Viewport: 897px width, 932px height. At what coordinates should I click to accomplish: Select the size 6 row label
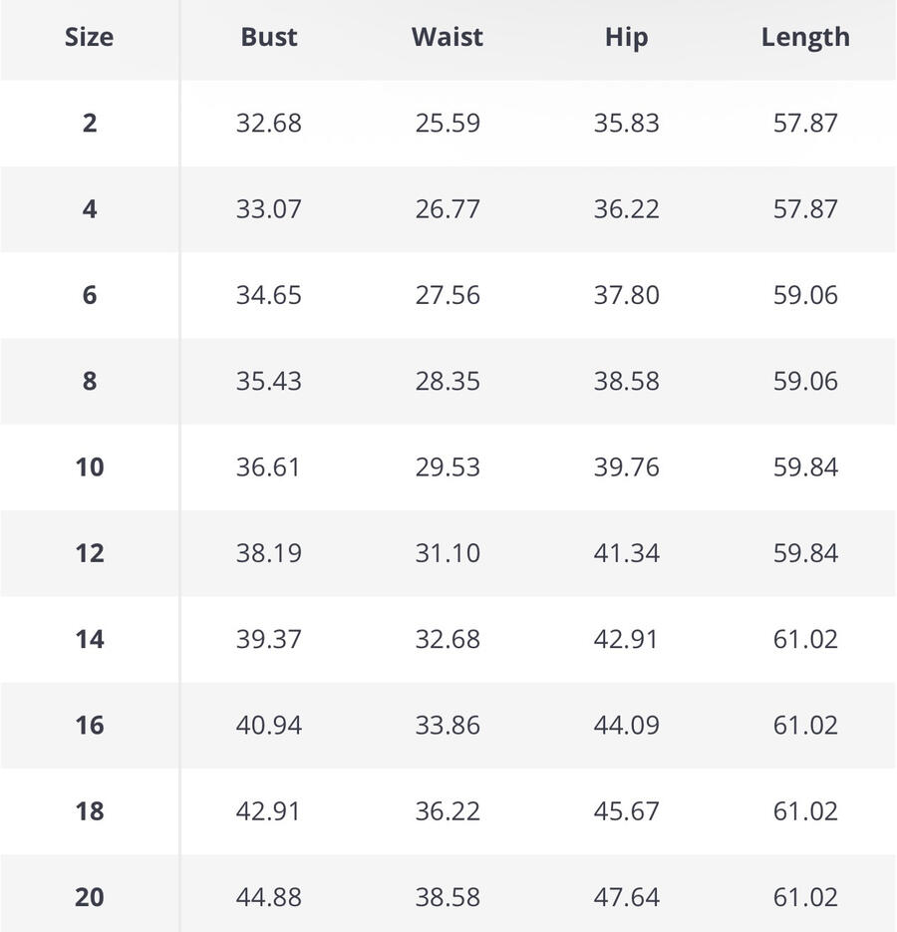click(90, 295)
